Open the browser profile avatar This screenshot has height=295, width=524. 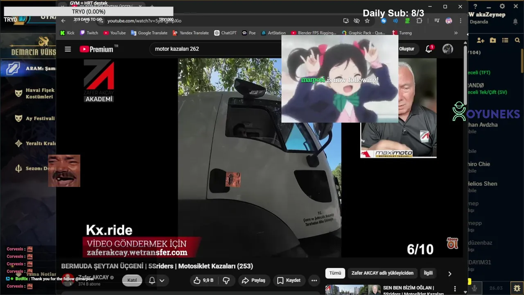pos(449,20)
